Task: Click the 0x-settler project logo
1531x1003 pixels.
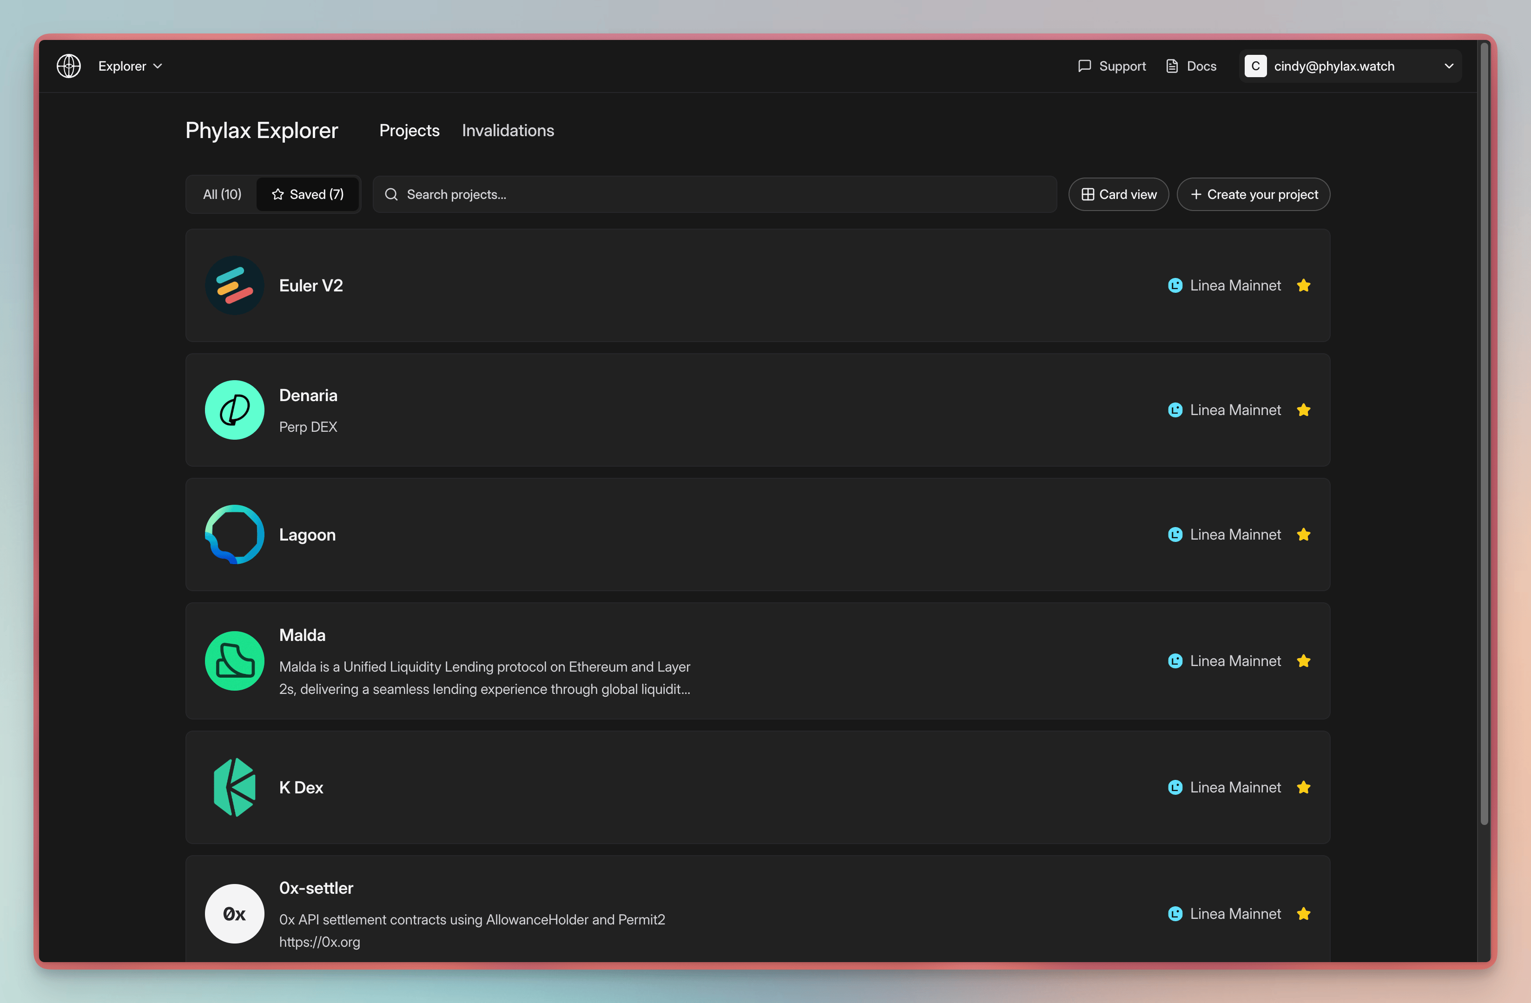Action: (234, 914)
